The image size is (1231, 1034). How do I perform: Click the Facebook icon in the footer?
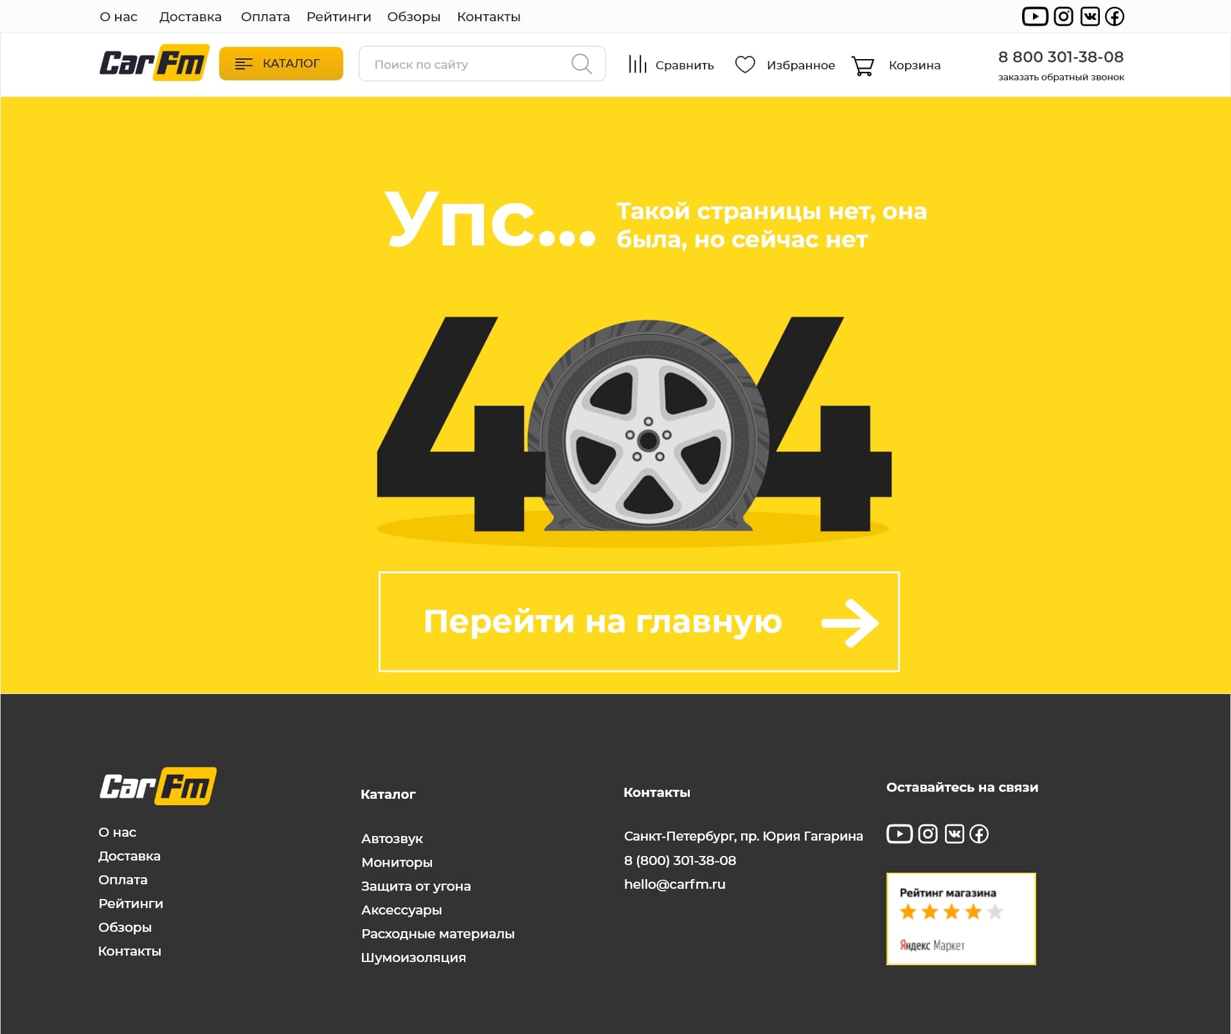(979, 833)
